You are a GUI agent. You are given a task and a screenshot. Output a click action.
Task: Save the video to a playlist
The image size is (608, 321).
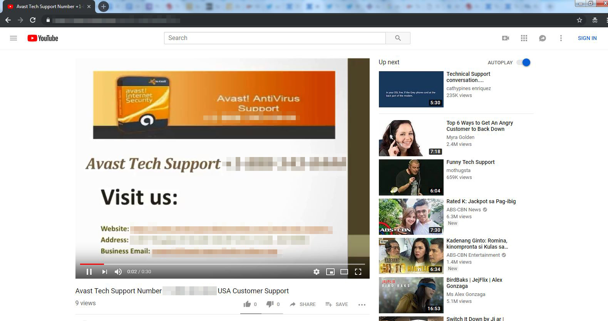(337, 304)
